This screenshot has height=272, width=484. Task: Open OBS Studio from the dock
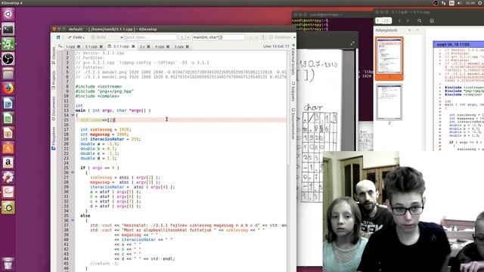click(8, 59)
